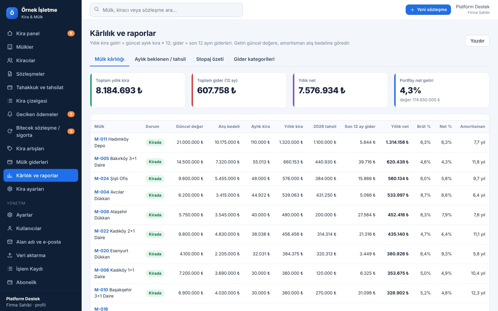Image resolution: width=498 pixels, height=311 pixels.
Task: Click Kârlılık ve raporlar chart icon
Action: point(10,176)
